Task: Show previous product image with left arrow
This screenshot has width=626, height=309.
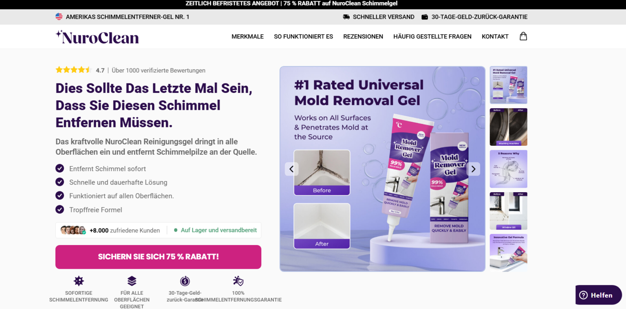Action: pos(291,169)
